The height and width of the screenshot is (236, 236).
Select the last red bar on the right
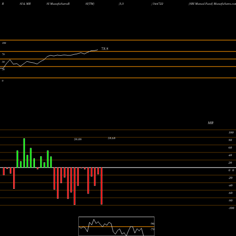(101, 186)
